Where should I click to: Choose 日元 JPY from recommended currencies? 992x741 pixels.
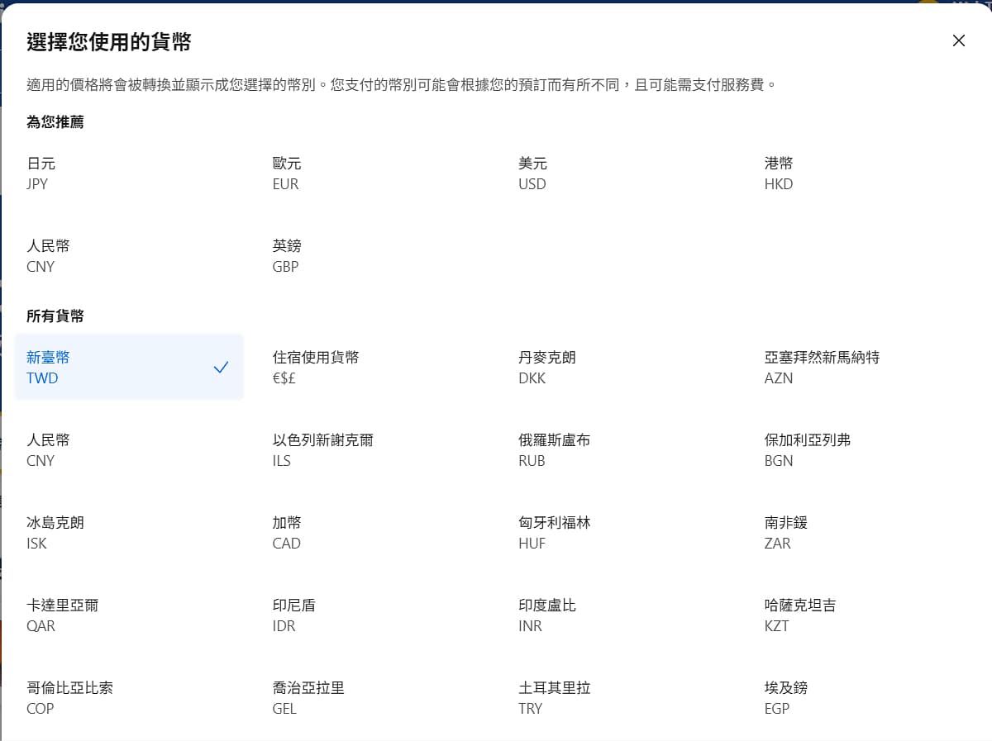click(x=41, y=173)
